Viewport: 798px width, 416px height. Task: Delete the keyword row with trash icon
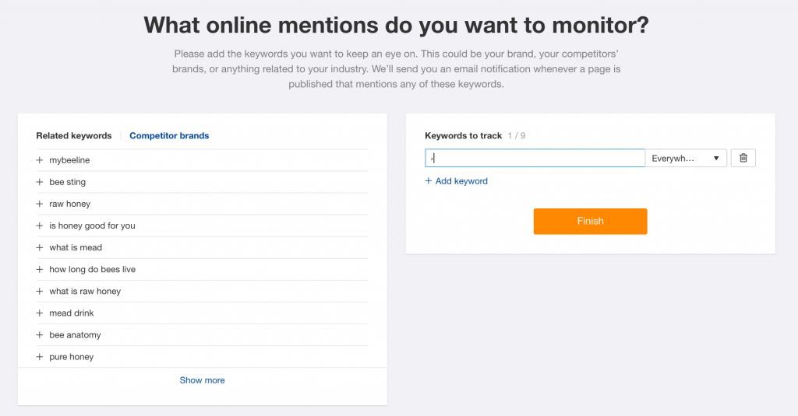tap(743, 158)
